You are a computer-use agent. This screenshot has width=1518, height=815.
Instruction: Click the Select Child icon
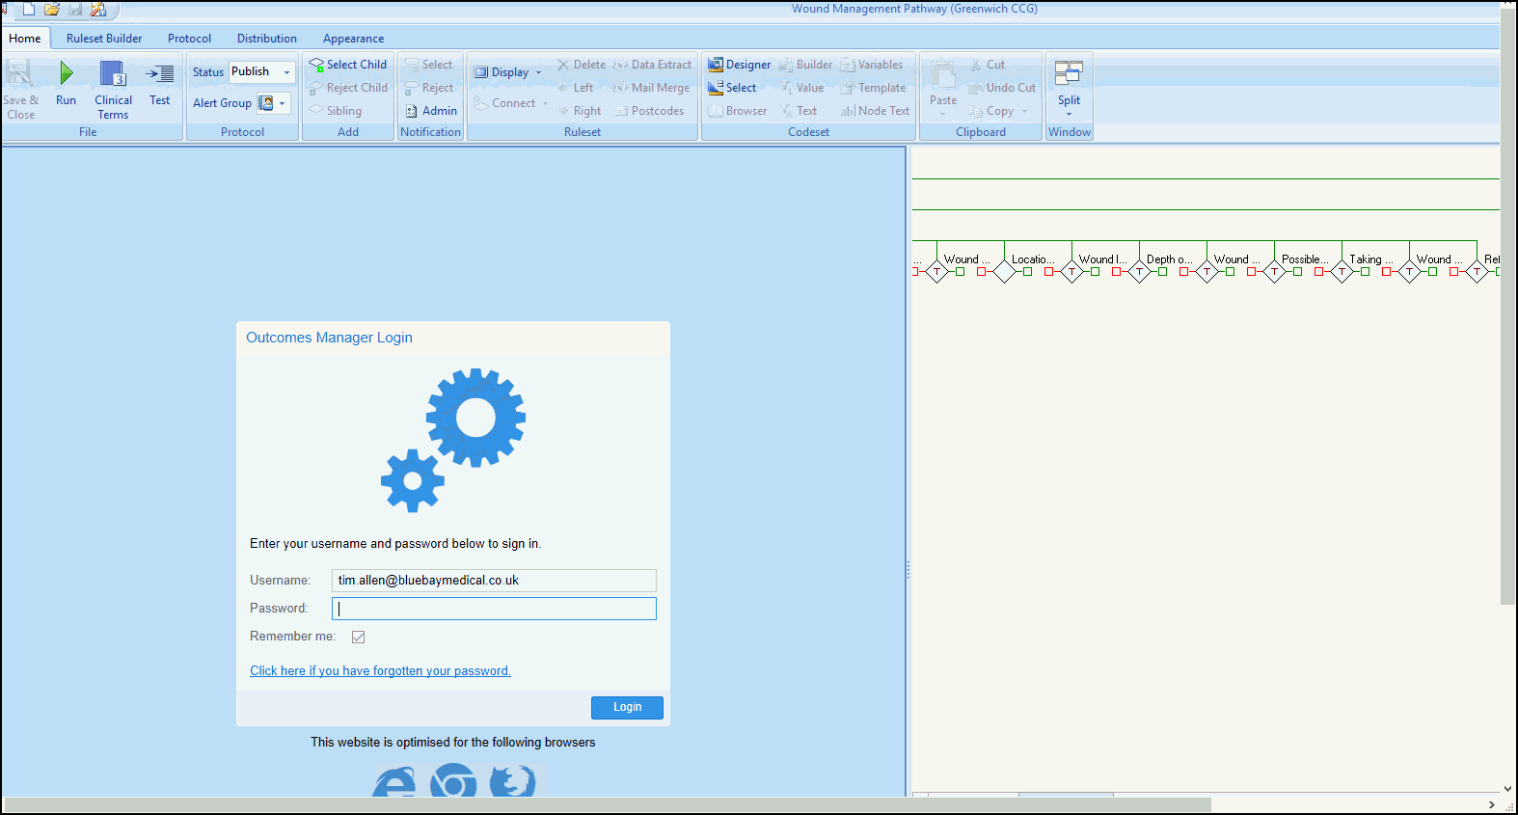tap(316, 65)
